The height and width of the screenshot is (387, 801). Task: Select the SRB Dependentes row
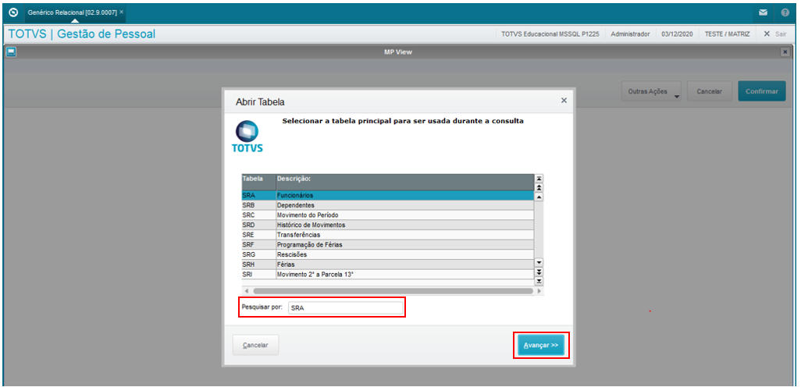click(388, 205)
